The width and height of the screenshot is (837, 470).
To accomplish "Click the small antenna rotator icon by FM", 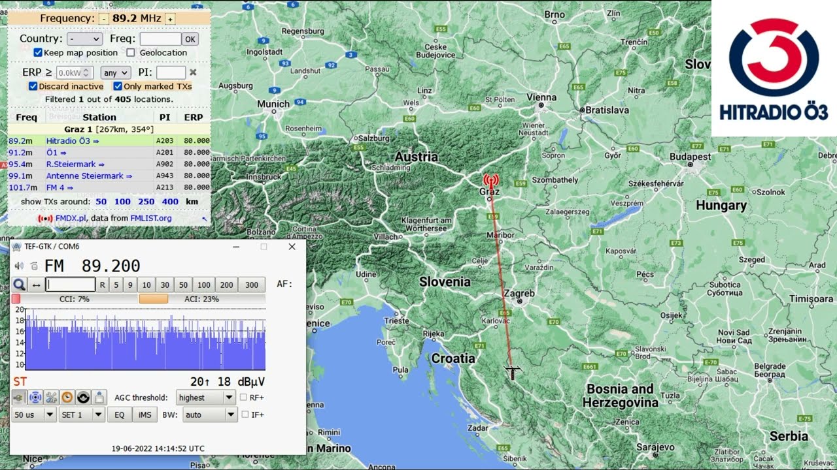I will point(34,266).
